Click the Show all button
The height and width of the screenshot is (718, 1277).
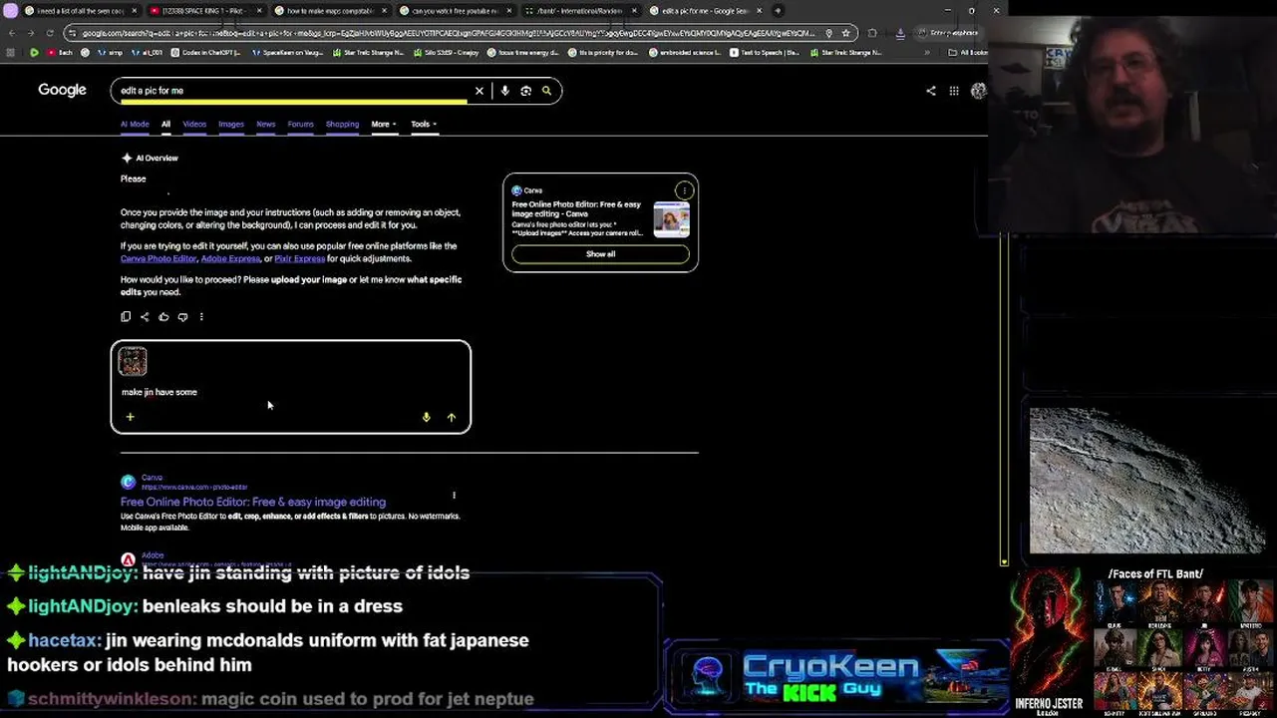point(600,254)
